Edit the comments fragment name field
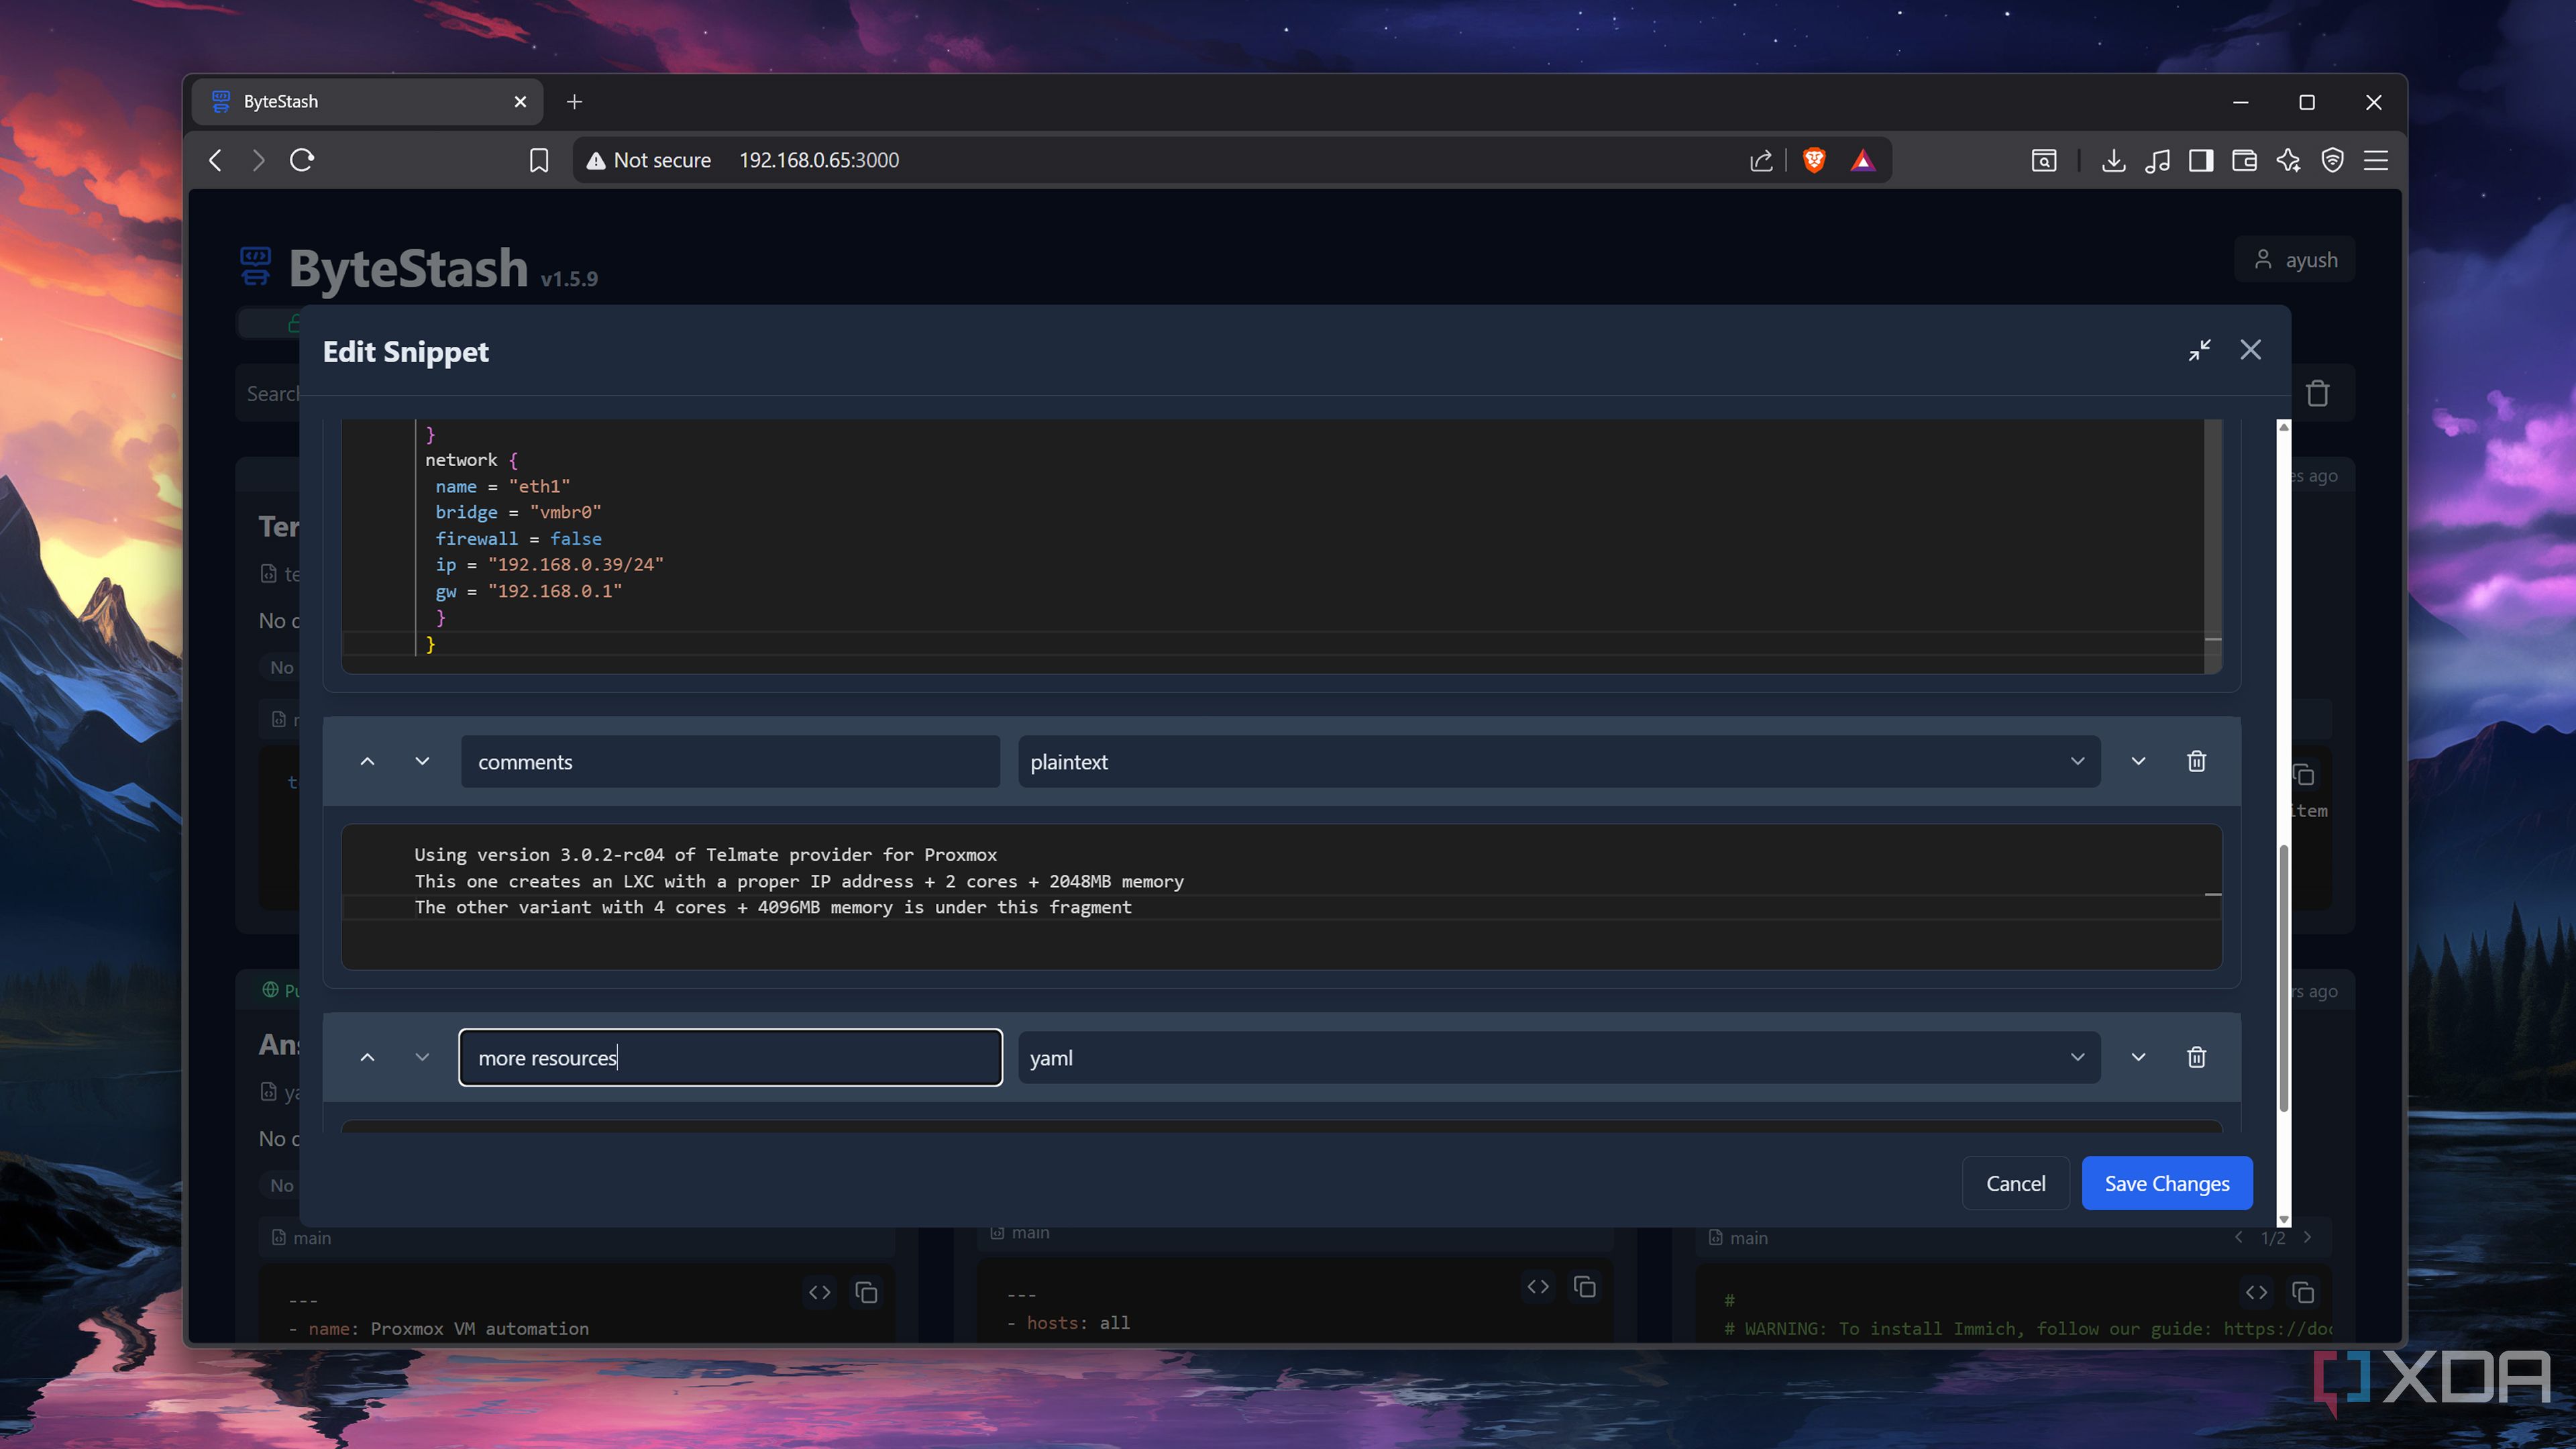This screenshot has height=1449, width=2576. pyautogui.click(x=730, y=761)
